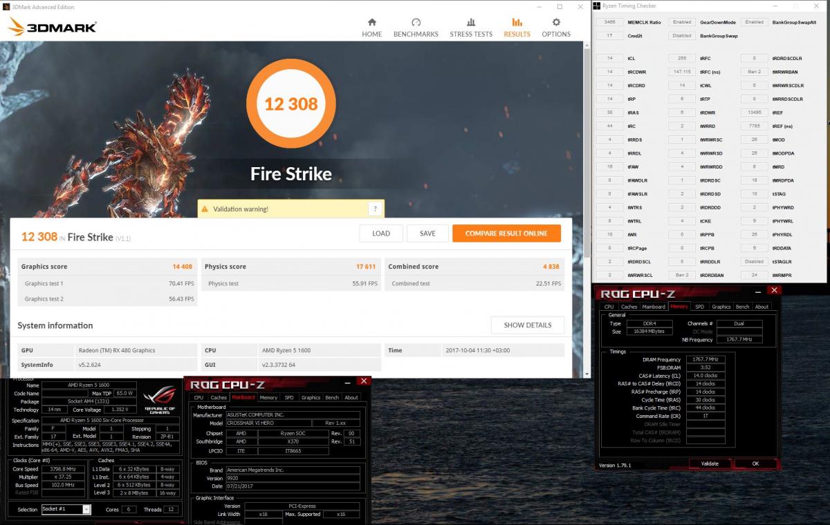Screen dimensions: 830x525
Task: Save the Fire Strike result
Action: 427,233
